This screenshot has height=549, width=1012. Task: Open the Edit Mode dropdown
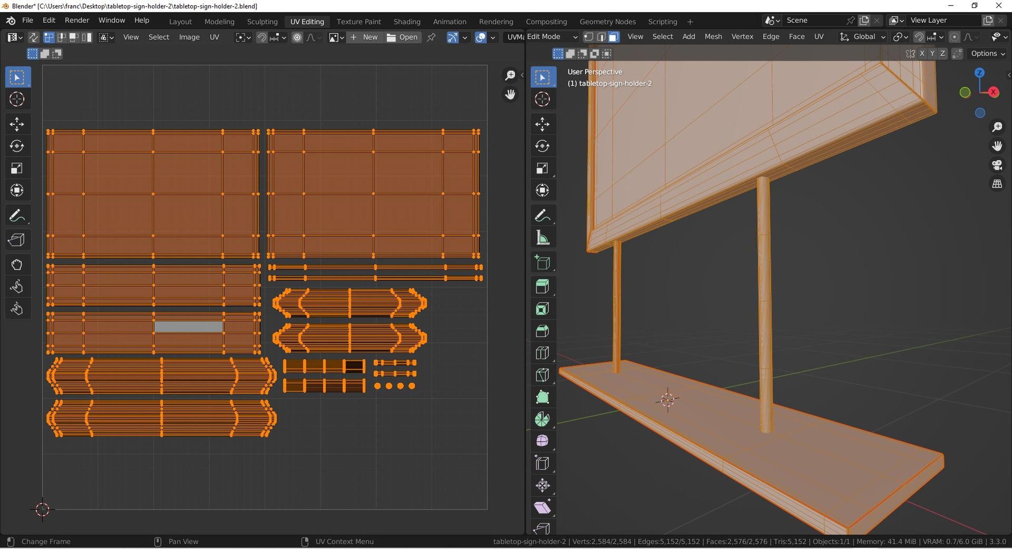552,37
